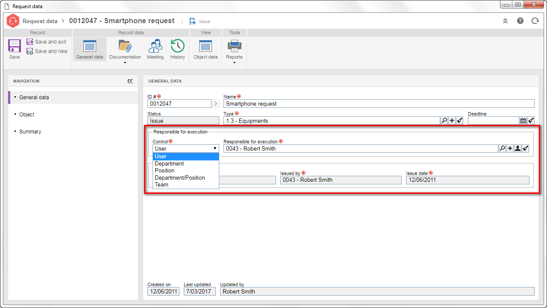This screenshot has width=547, height=308.
Task: Click Save and exit
Action: point(47,42)
